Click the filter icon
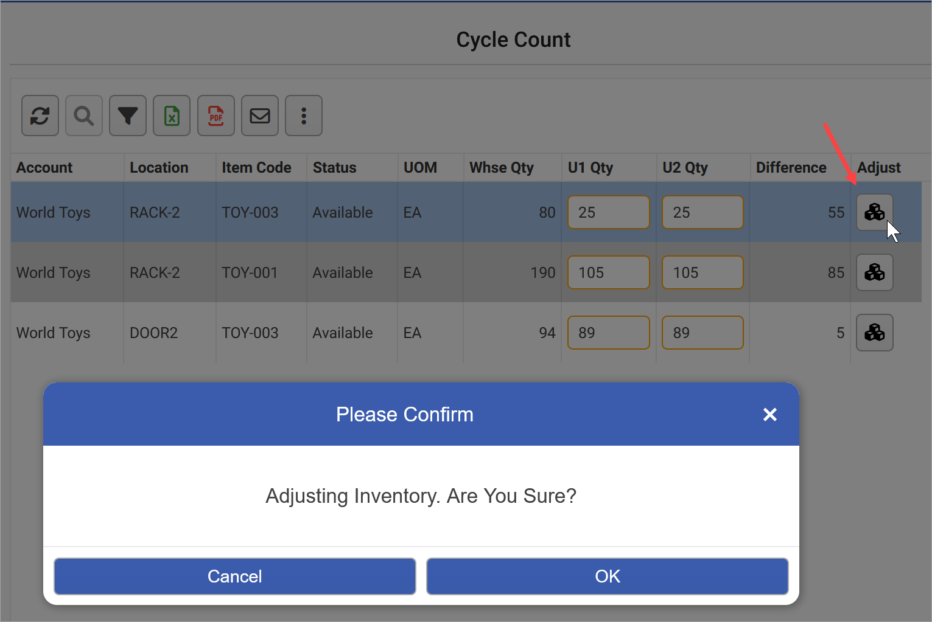The width and height of the screenshot is (932, 622). tap(127, 116)
